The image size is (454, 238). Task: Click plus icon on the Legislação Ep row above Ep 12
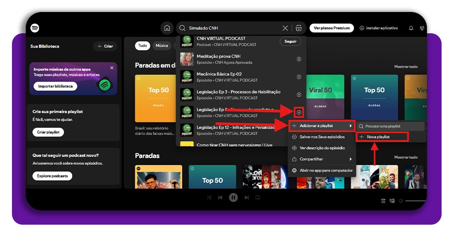click(299, 112)
